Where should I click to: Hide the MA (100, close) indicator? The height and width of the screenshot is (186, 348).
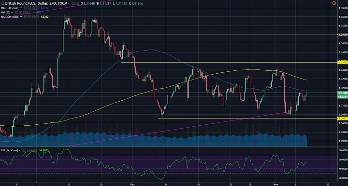(26, 8)
